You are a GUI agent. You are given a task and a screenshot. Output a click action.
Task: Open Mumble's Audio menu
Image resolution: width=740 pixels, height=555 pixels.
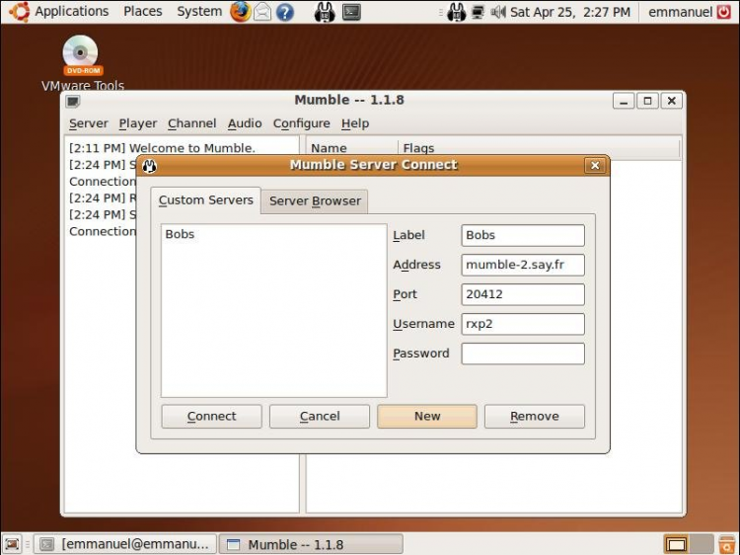point(245,123)
